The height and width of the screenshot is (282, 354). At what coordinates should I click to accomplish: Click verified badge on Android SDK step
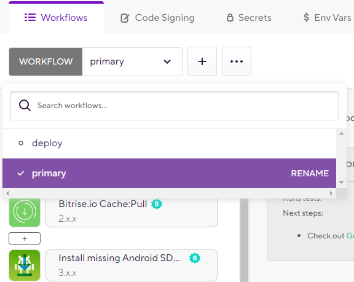[x=195, y=258]
